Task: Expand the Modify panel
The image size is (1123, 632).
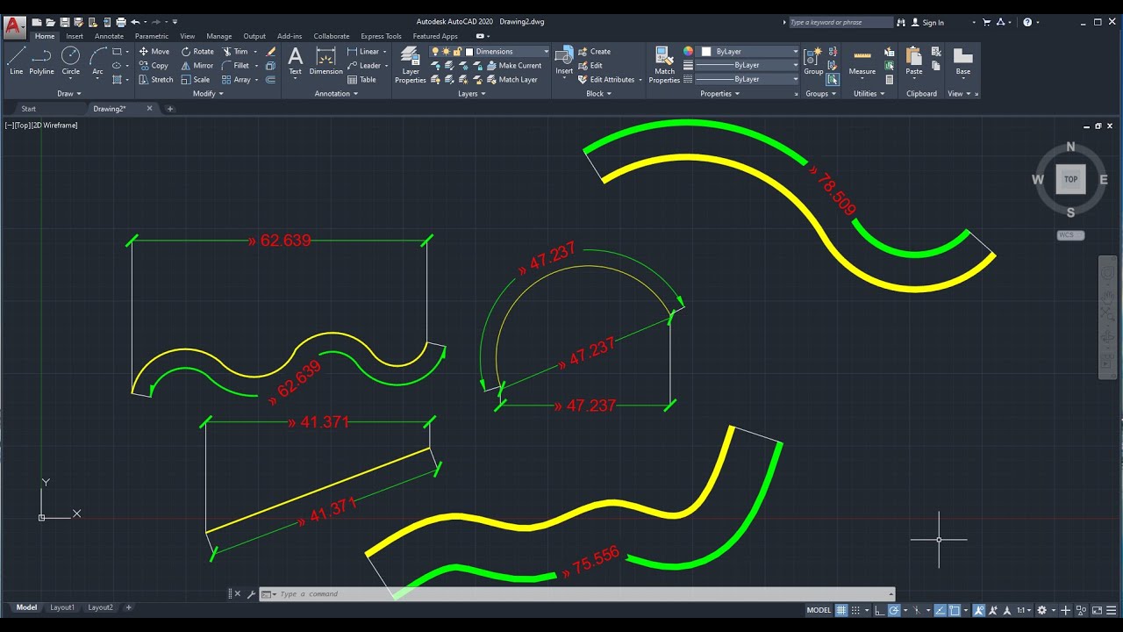Action: (208, 93)
